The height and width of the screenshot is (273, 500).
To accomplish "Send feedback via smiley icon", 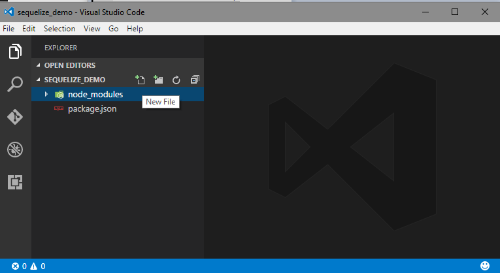I will [x=485, y=266].
